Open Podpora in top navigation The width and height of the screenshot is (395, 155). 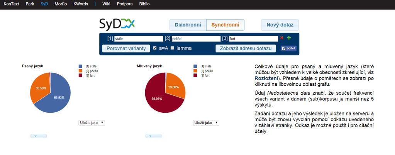tap(125, 4)
